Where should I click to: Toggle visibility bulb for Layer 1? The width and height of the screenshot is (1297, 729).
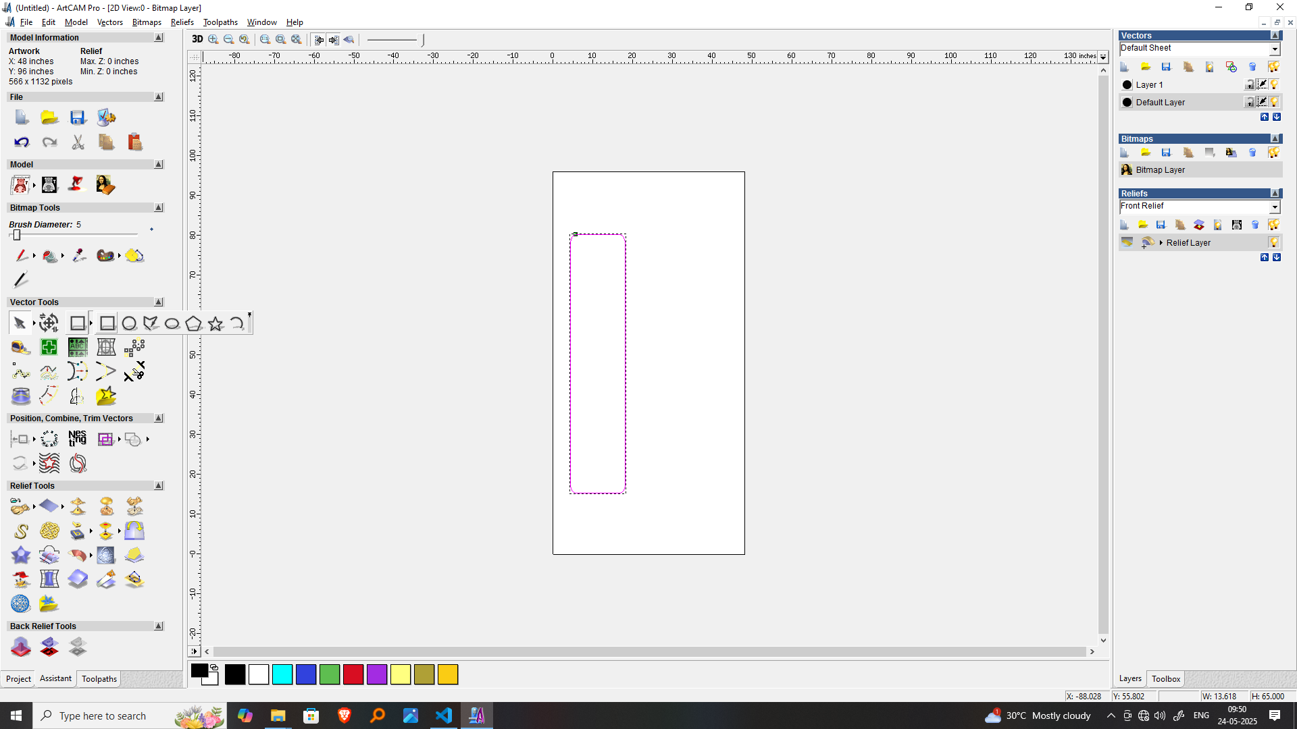[x=1274, y=84]
